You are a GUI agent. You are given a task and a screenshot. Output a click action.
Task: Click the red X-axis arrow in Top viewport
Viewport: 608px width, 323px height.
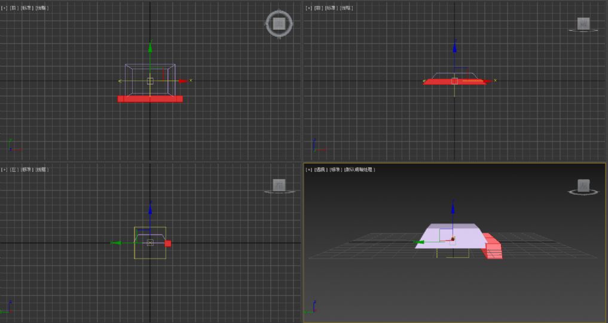pyautogui.click(x=184, y=81)
